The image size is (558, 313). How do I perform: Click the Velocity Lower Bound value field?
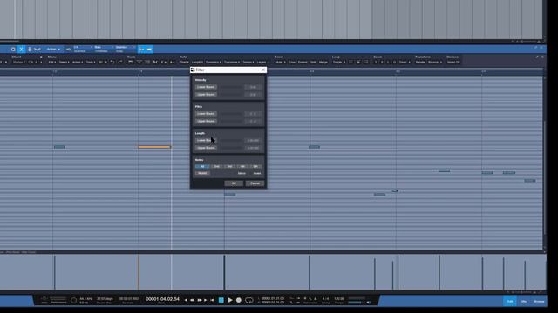(x=254, y=87)
